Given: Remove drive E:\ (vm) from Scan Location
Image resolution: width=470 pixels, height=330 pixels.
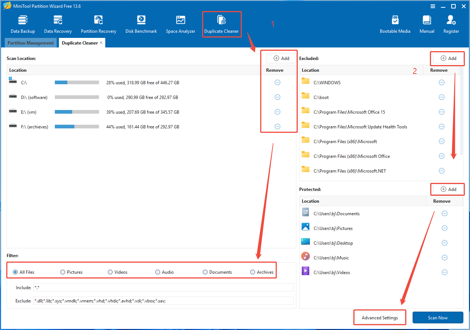Looking at the screenshot, I should point(277,111).
